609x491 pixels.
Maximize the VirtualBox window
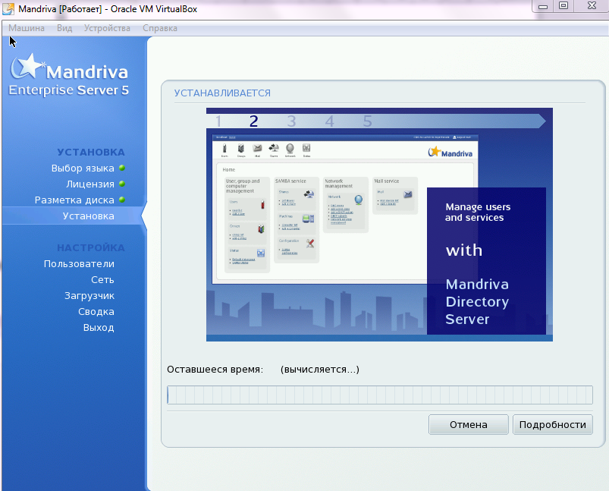click(x=563, y=6)
